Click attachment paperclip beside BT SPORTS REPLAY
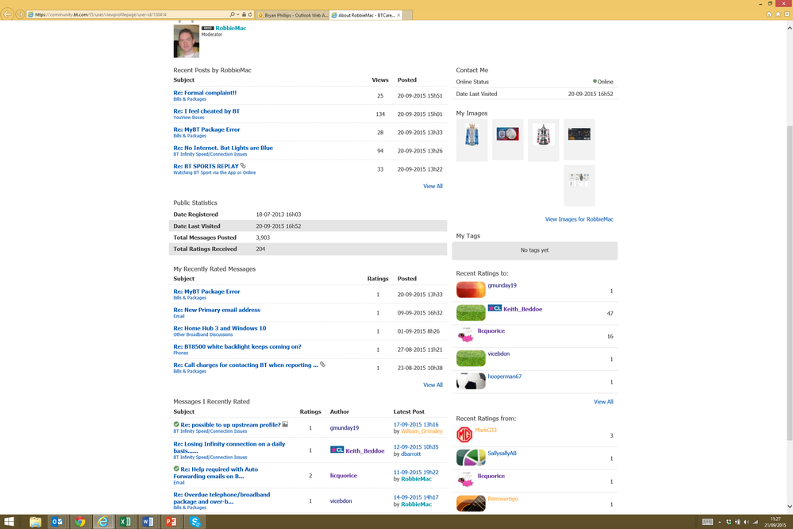The width and height of the screenshot is (793, 529). [x=243, y=165]
